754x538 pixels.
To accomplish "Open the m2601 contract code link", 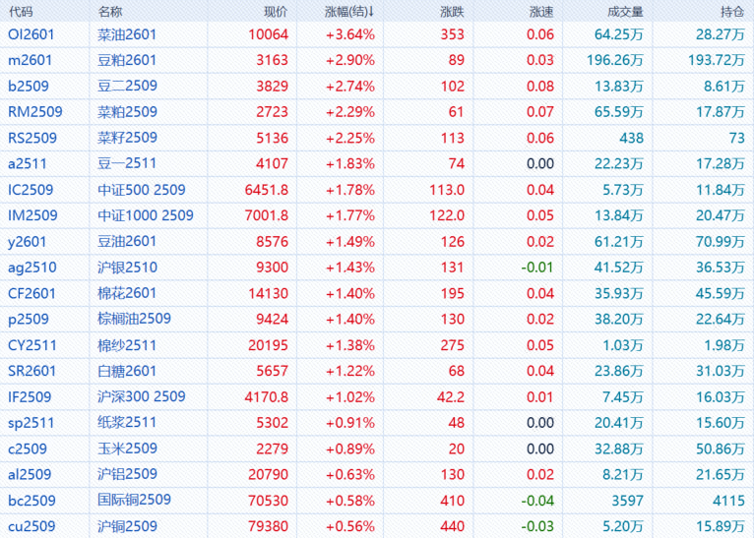I will pos(27,60).
